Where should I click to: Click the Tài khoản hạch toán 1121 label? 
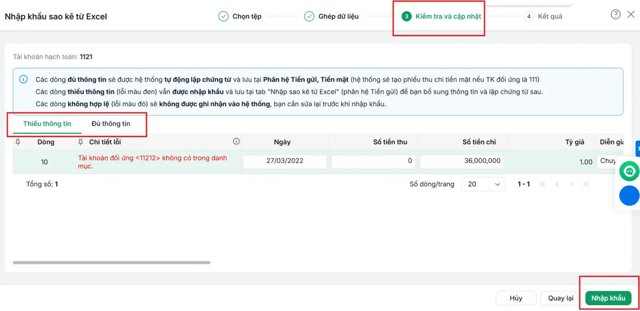coord(53,57)
